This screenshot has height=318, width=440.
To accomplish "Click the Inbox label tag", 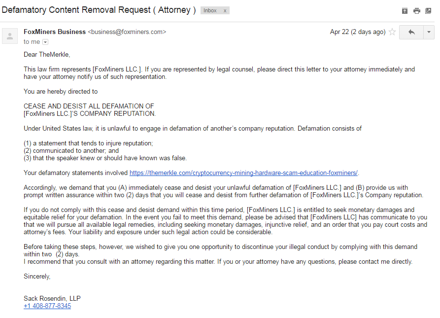I will (210, 11).
